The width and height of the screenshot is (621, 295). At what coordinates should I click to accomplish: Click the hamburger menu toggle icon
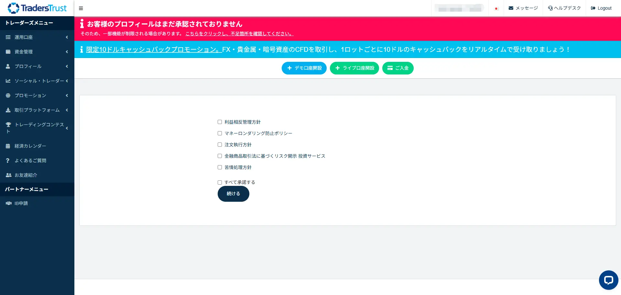point(81,8)
